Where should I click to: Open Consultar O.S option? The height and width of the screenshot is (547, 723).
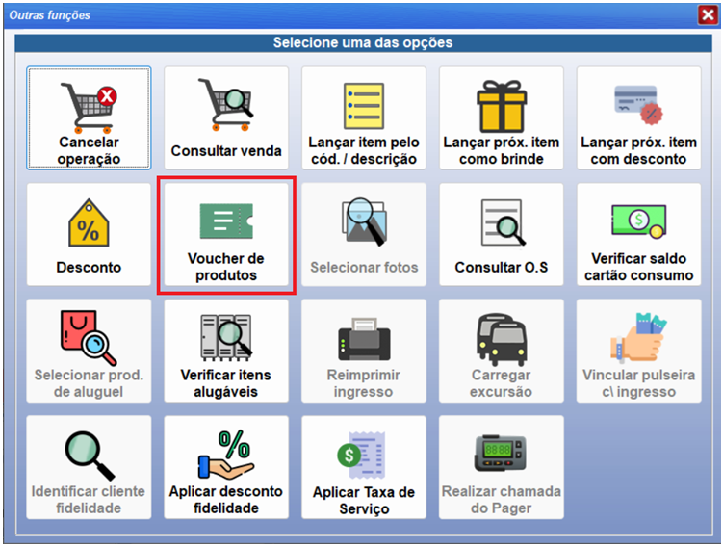[x=501, y=234]
